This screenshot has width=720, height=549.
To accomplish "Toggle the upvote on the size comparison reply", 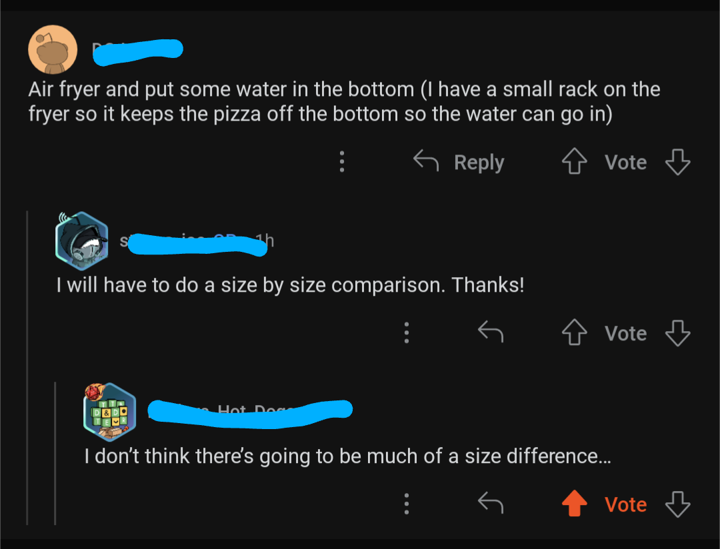I will coord(574,332).
